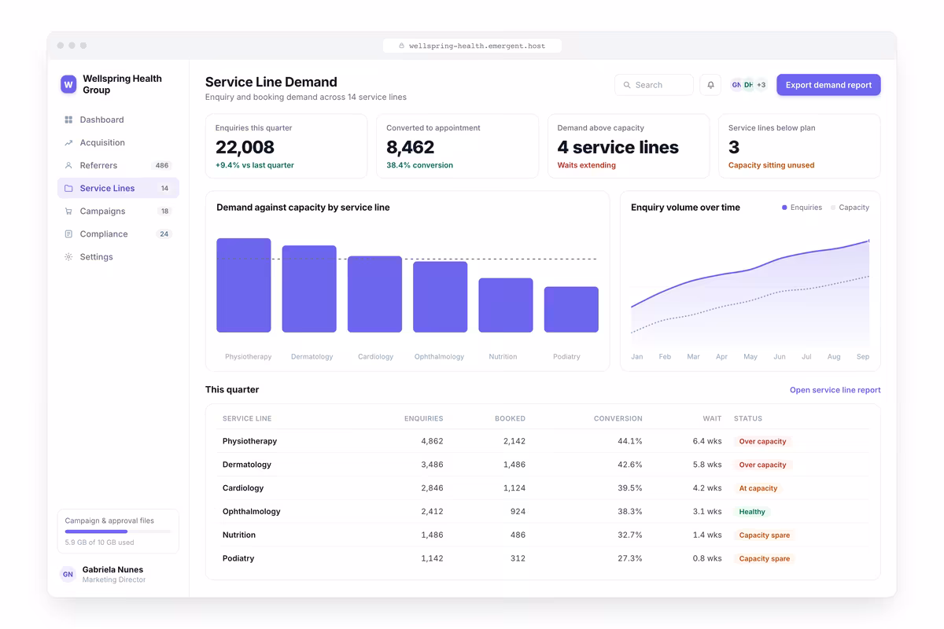Click the GN avatar in the header
The height and width of the screenshot is (629, 944).
click(736, 85)
